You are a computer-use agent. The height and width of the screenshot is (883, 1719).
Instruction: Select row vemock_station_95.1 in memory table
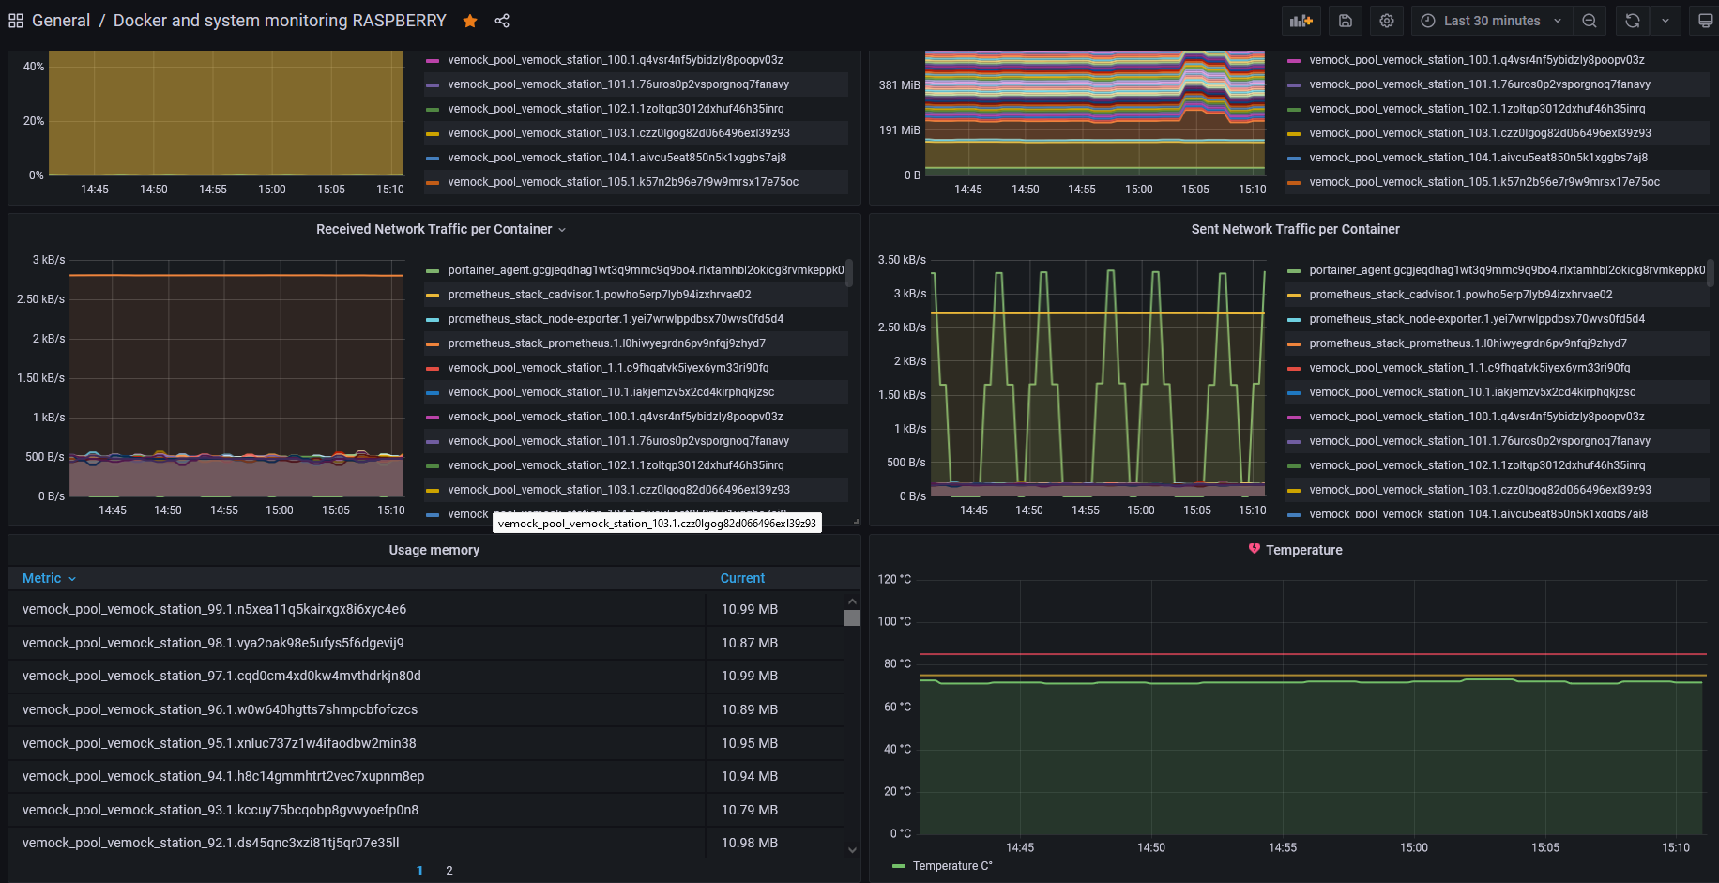(427, 743)
